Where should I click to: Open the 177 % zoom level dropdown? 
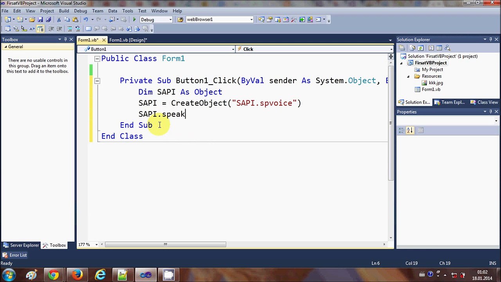[x=96, y=244]
